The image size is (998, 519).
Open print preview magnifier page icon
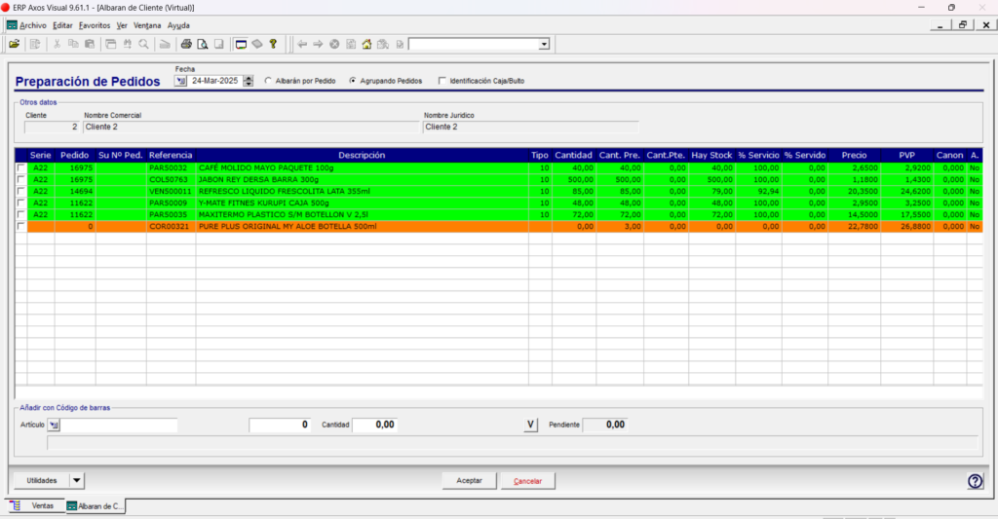(x=203, y=44)
